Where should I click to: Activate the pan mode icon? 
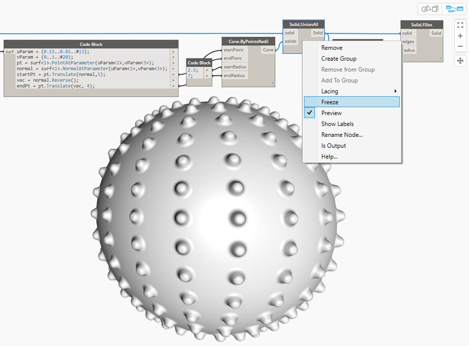coord(460,61)
